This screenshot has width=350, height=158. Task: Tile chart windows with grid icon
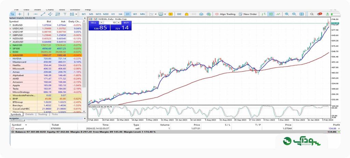click(x=301, y=14)
